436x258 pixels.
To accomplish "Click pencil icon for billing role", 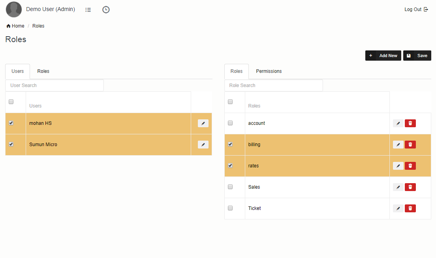I will point(398,145).
